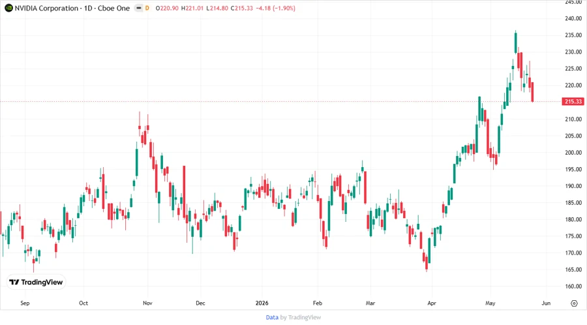Click the 220.00 price axis label

573,85
